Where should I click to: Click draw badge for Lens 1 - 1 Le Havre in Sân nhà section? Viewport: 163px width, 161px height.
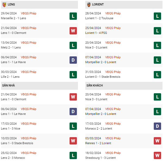pos(73,112)
